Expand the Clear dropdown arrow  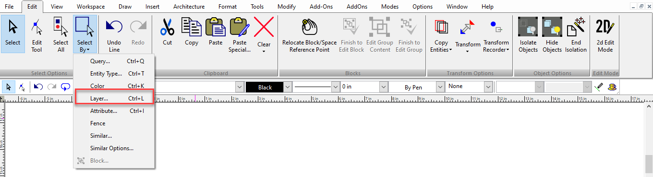[x=264, y=51]
